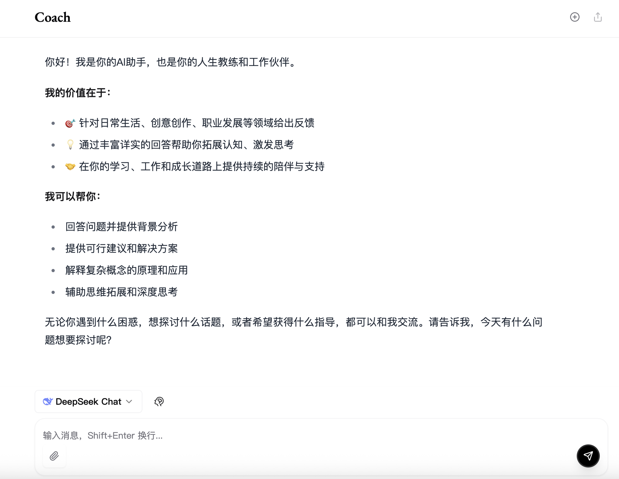Open the DeepSeek Chat model dropdown
This screenshot has width=619, height=479.
click(x=88, y=402)
